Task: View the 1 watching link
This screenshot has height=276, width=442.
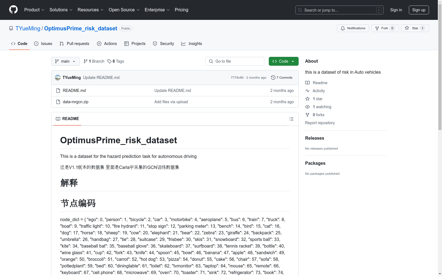Action: (x=318, y=107)
